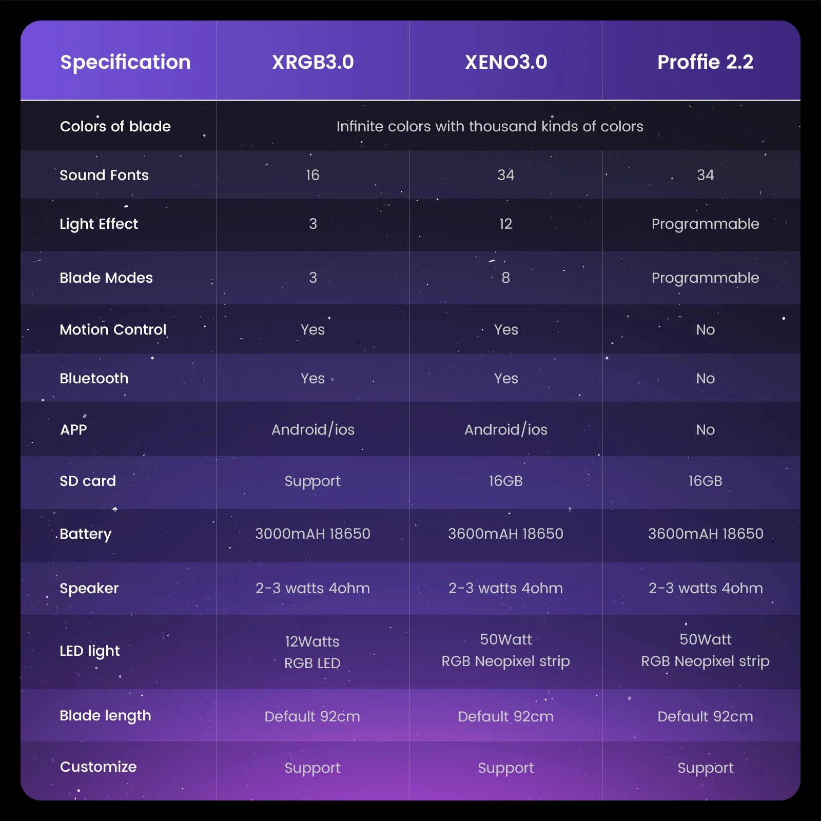
Task: Click the Specification column header
Action: tap(125, 62)
